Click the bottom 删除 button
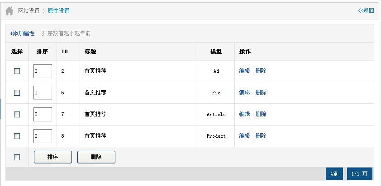381x186 pixels. pyautogui.click(x=96, y=157)
